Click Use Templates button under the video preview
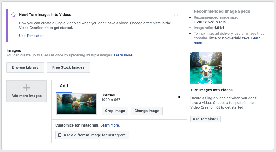The image size is (276, 152). pos(205,119)
